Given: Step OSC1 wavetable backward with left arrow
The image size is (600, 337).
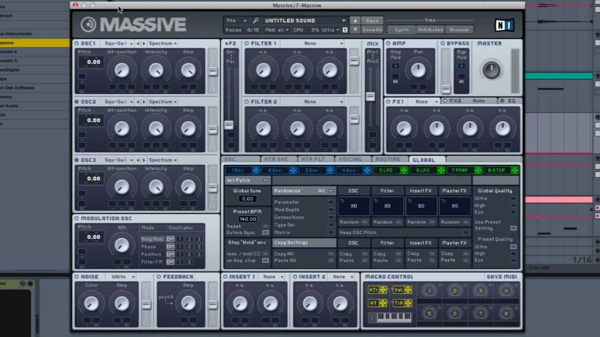Looking at the screenshot, I should pyautogui.click(x=138, y=44).
